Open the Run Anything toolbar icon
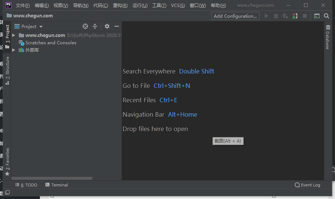The height and width of the screenshot is (199, 335). click(317, 16)
